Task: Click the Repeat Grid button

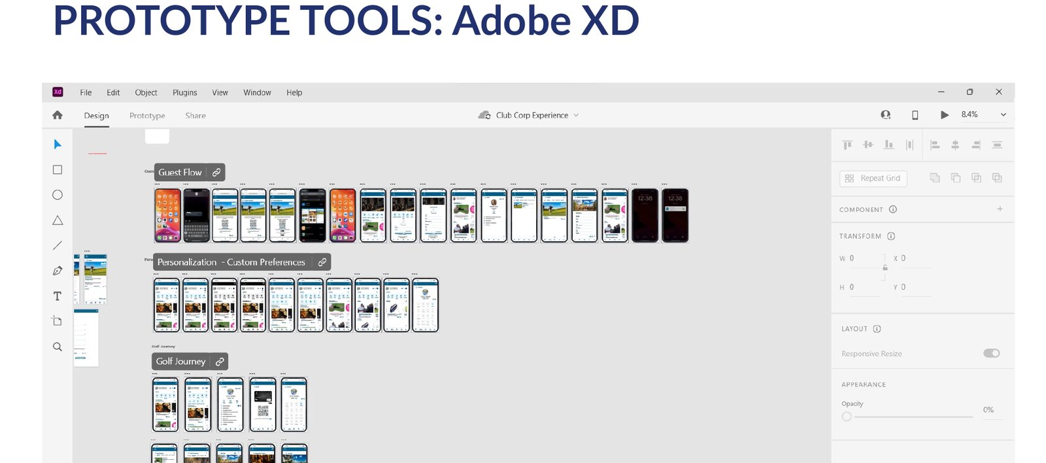Action: (873, 178)
